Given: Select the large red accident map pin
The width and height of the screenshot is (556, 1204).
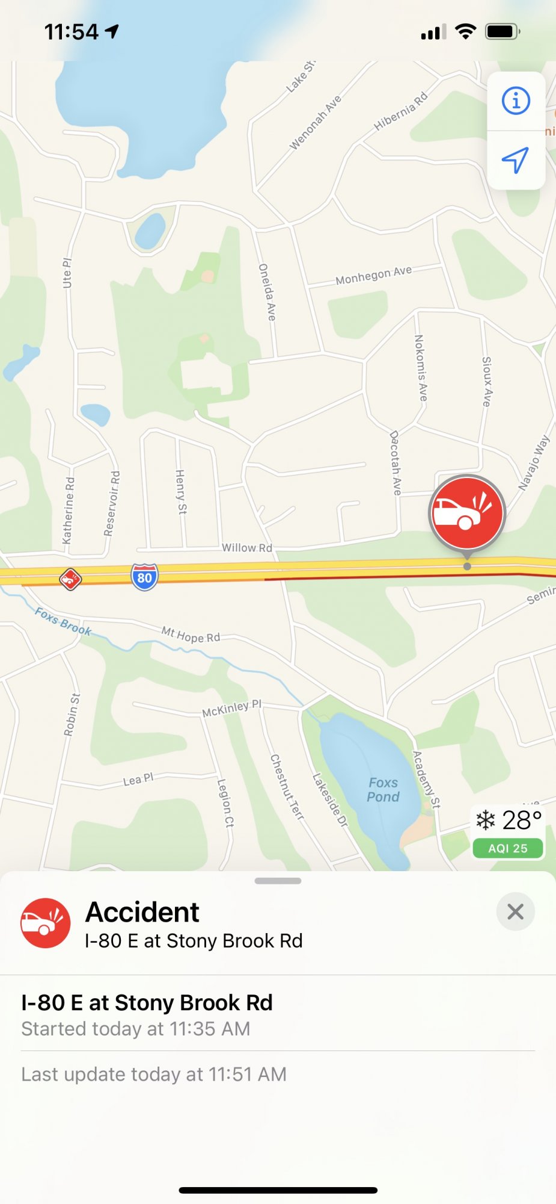Looking at the screenshot, I should click(467, 514).
